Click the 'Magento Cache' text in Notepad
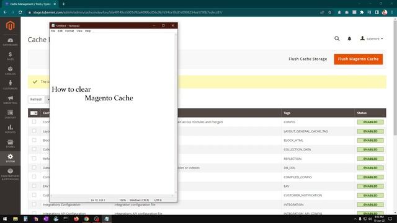 [109, 98]
